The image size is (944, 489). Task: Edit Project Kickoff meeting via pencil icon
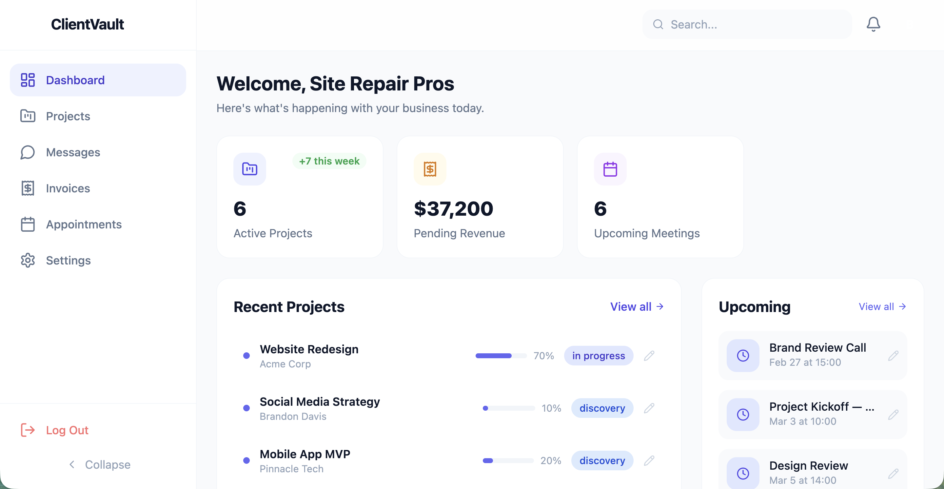click(893, 414)
